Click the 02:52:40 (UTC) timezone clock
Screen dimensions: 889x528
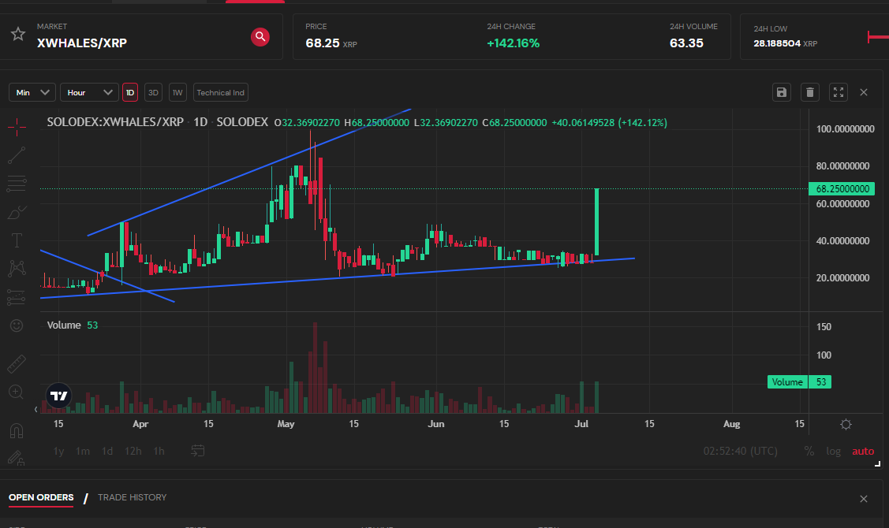[x=741, y=451]
